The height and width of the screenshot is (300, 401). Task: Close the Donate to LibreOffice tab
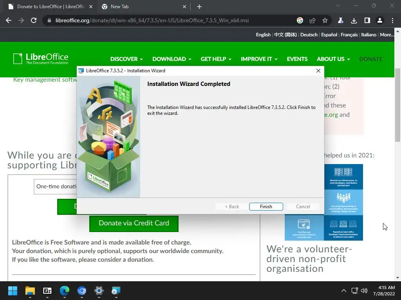(91, 7)
